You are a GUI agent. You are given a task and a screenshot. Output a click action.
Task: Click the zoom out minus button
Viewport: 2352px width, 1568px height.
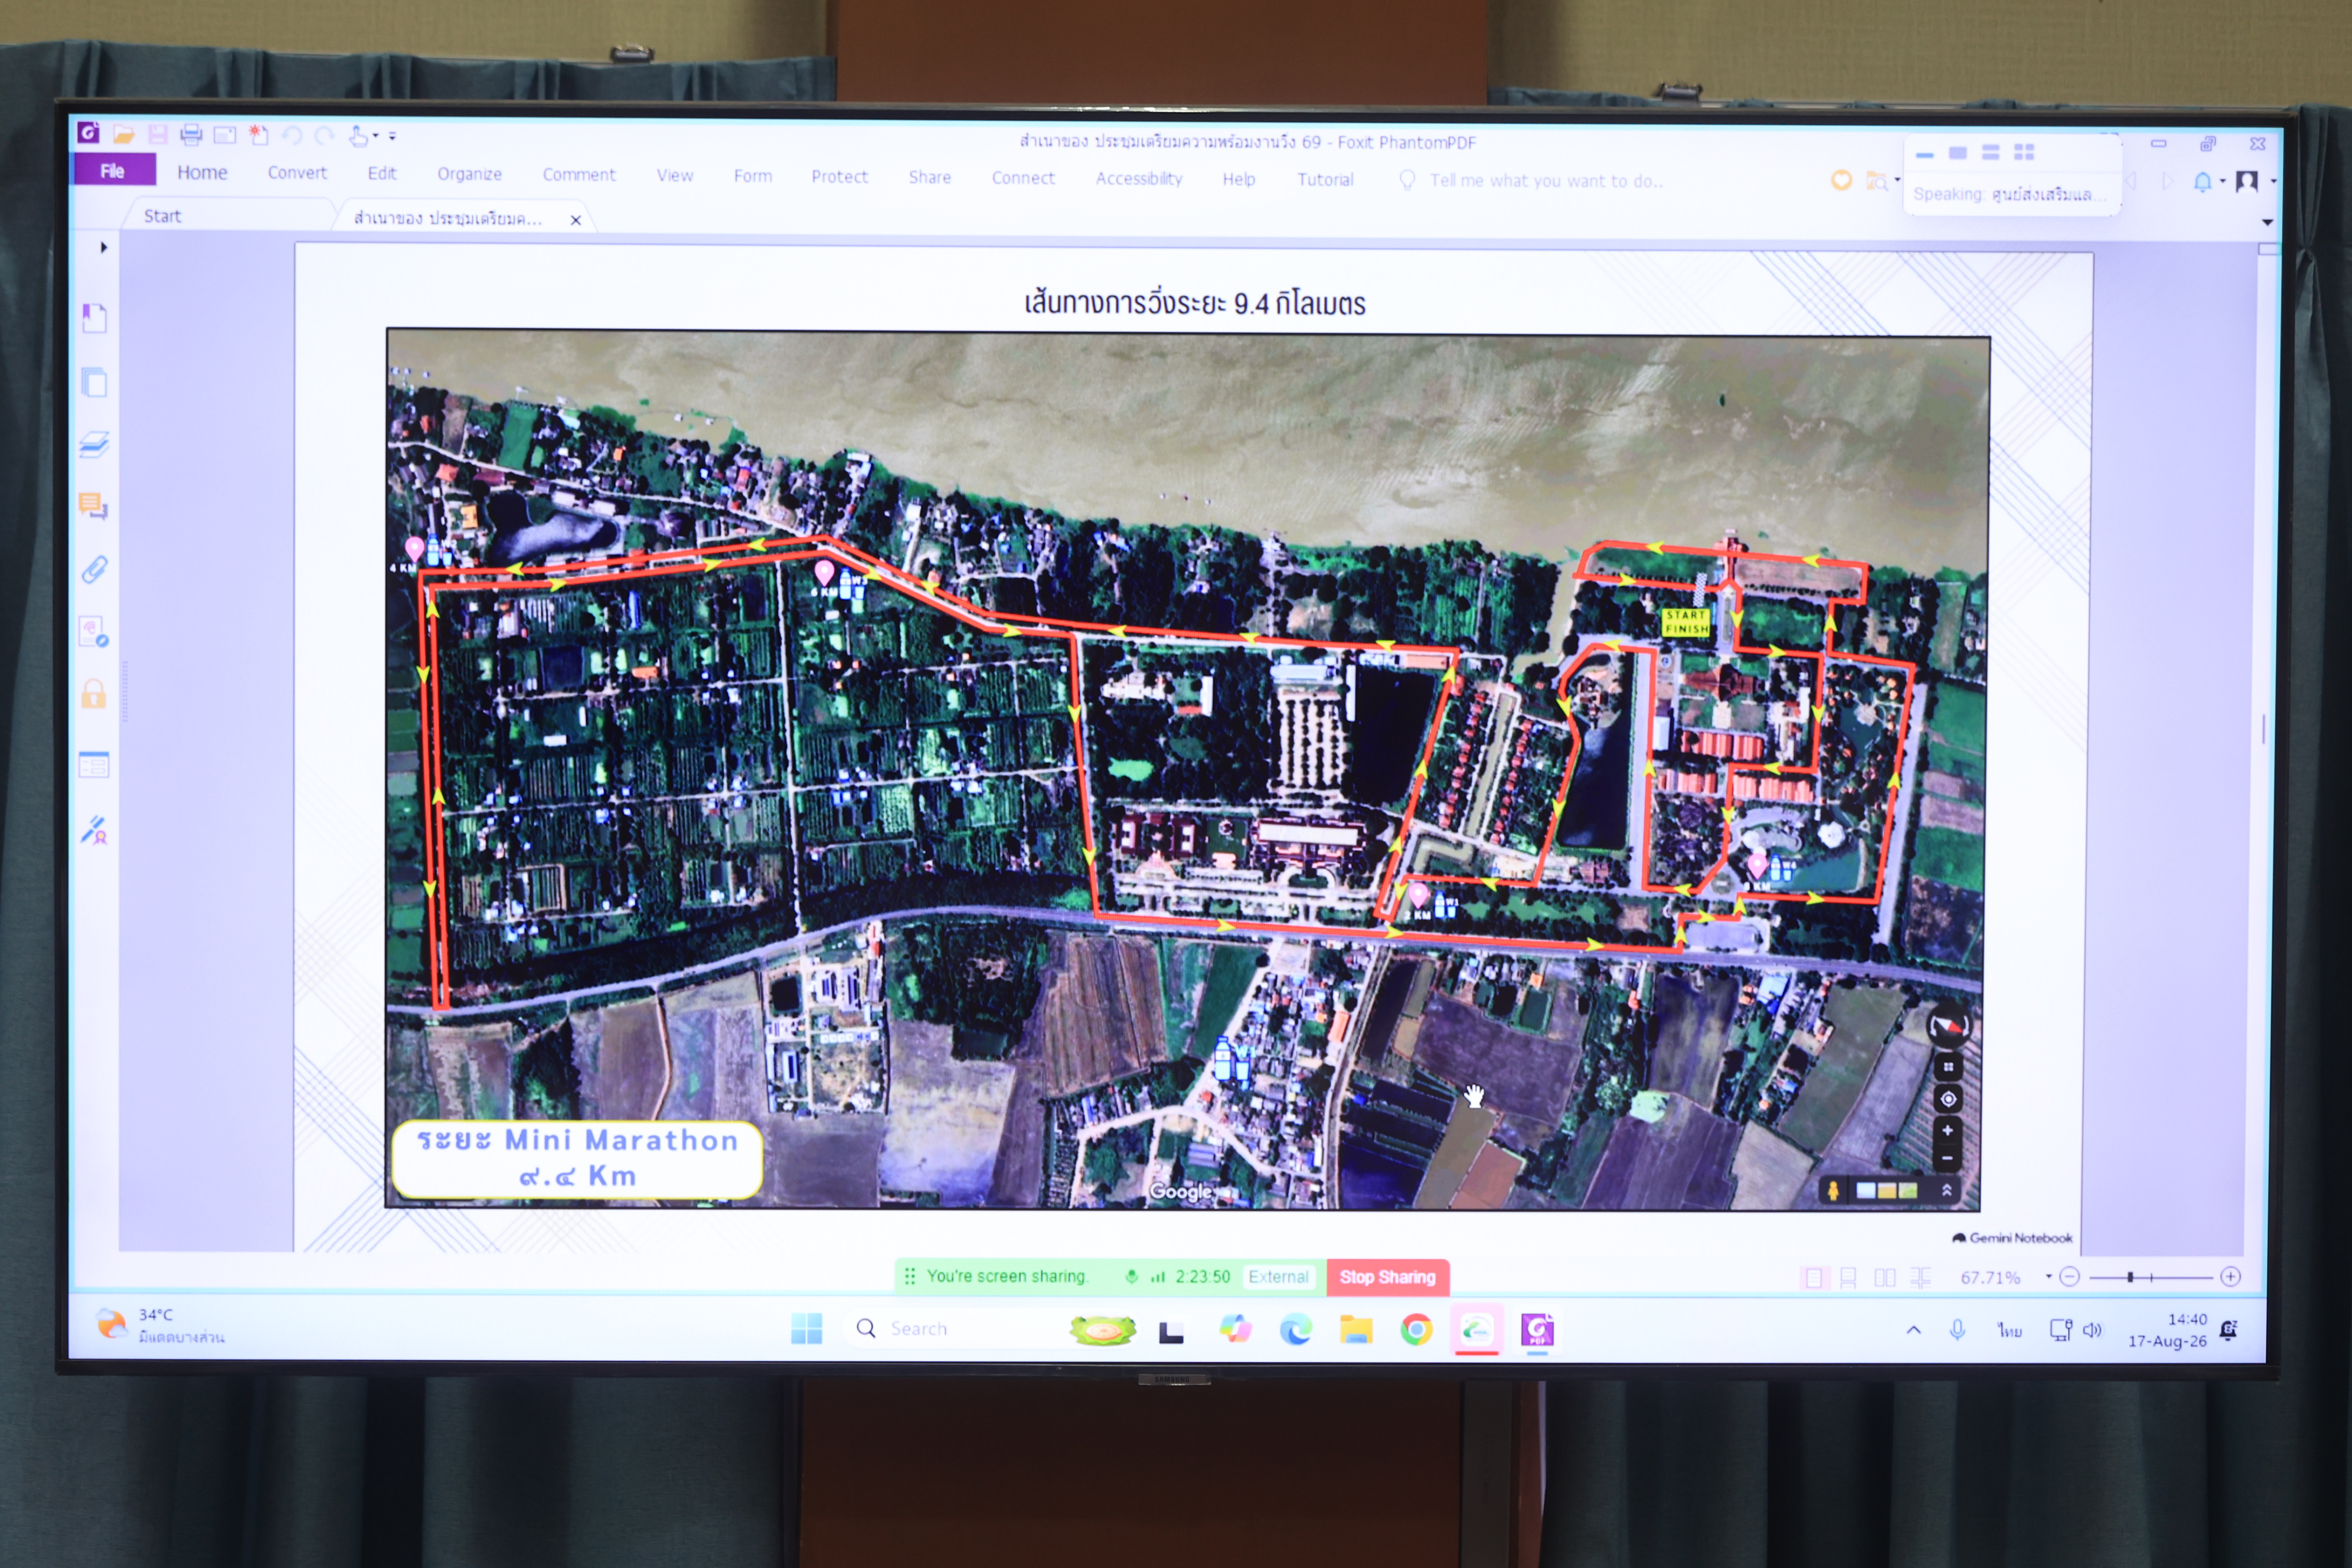point(2070,1277)
